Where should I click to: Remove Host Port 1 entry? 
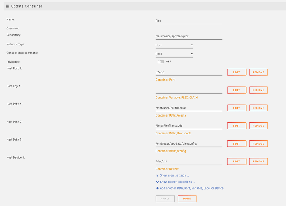pyautogui.click(x=258, y=72)
